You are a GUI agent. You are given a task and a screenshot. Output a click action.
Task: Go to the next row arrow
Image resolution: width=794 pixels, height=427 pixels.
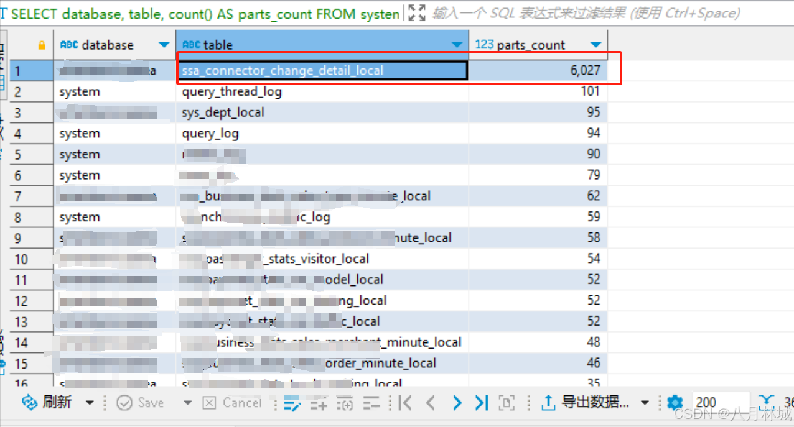[457, 403]
